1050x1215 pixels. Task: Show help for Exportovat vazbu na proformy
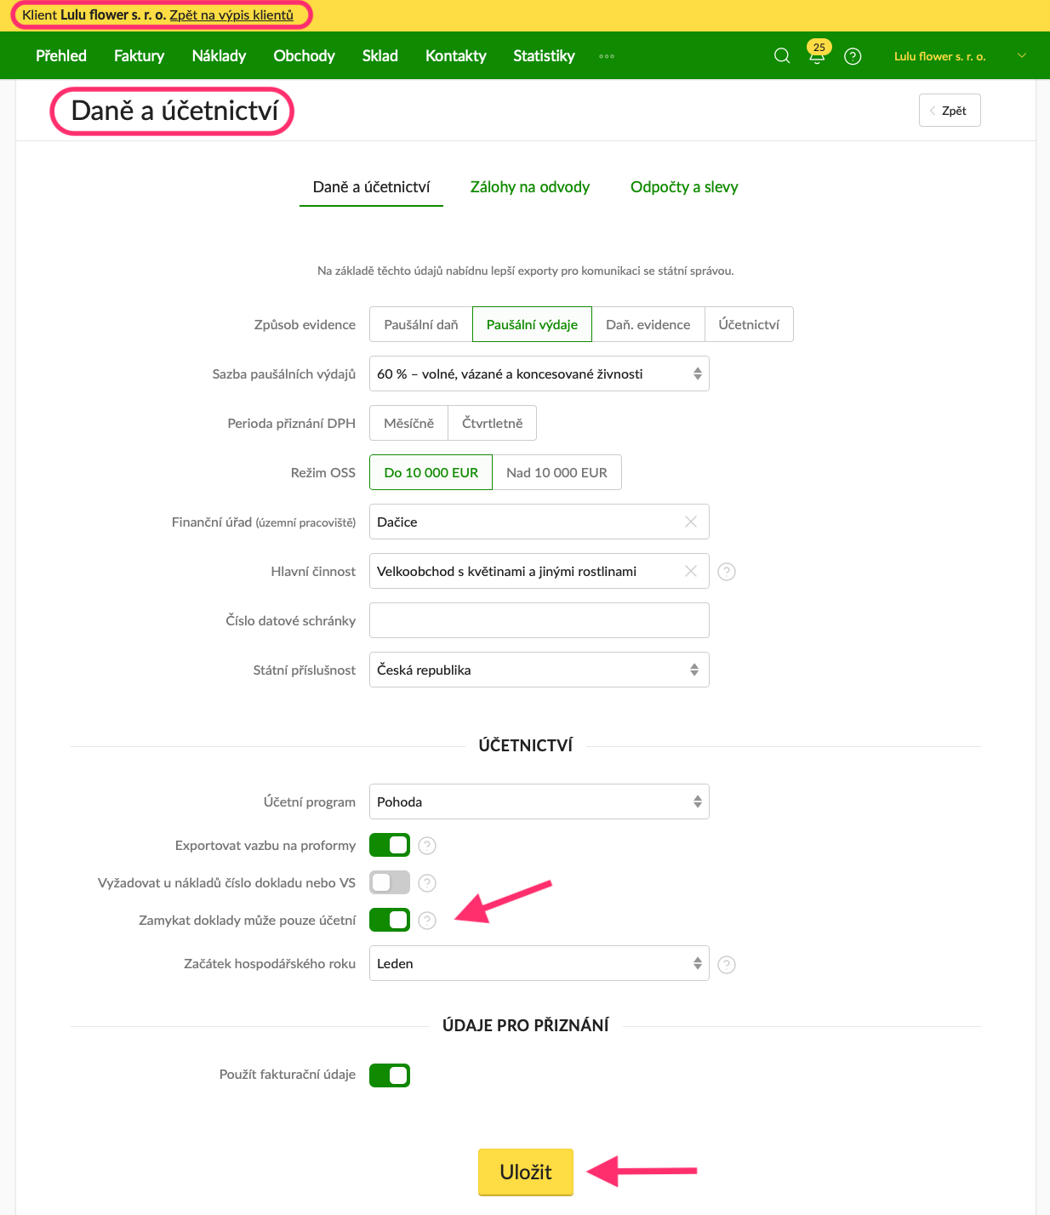(427, 846)
